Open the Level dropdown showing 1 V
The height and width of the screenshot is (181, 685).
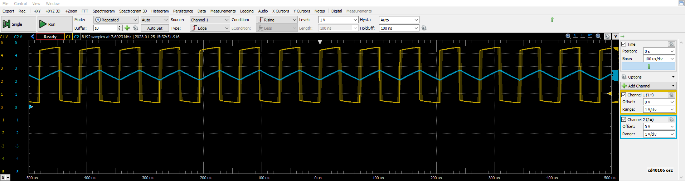[338, 20]
